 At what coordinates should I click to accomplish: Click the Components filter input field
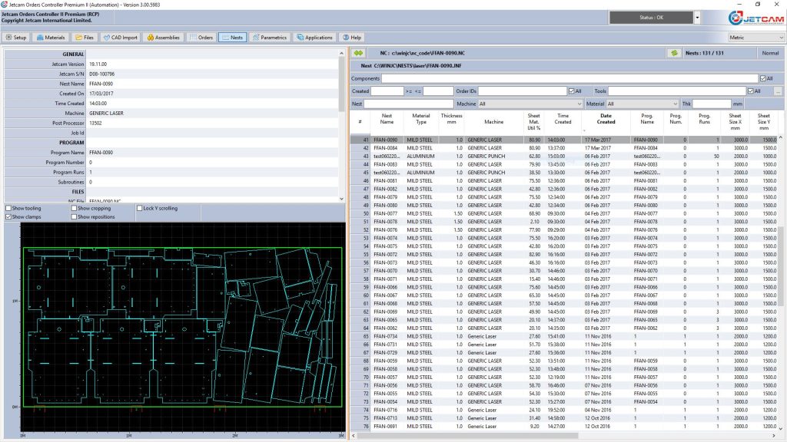(x=569, y=78)
